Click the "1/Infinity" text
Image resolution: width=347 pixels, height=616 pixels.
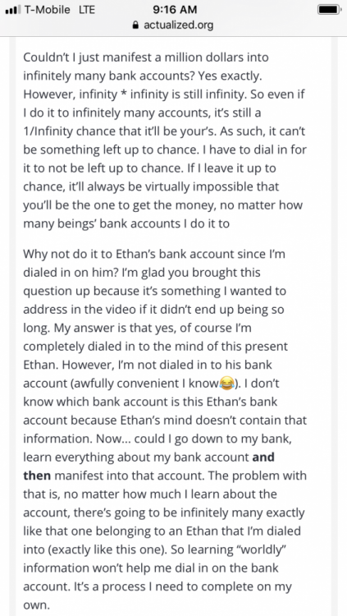pyautogui.click(x=50, y=131)
